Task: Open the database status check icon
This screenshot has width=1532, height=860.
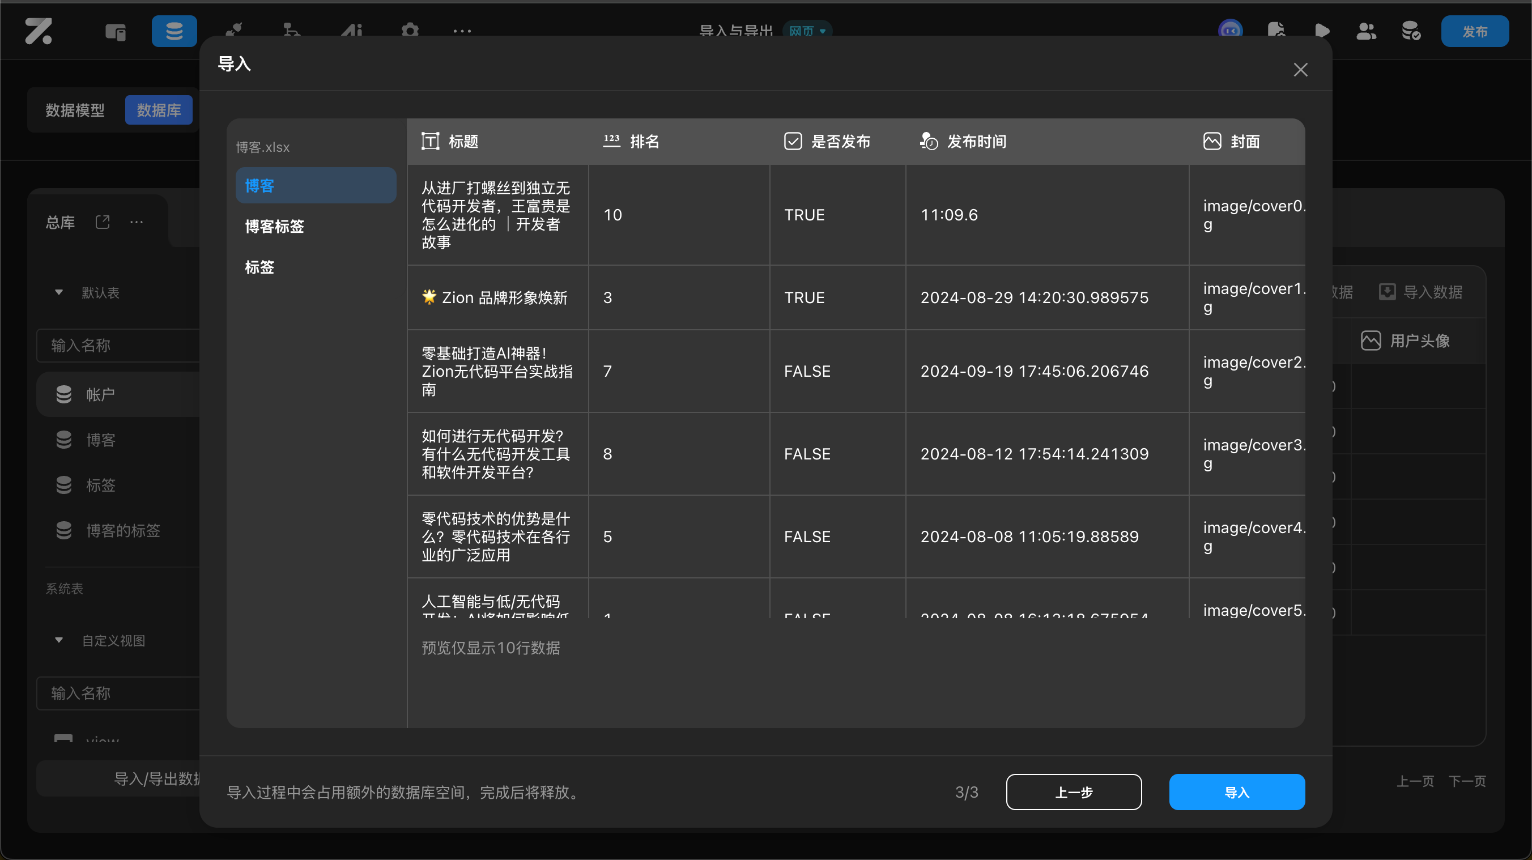Action: click(x=1411, y=31)
